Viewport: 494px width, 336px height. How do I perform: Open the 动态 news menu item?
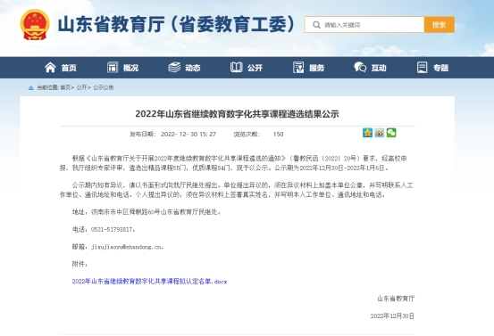(184, 68)
